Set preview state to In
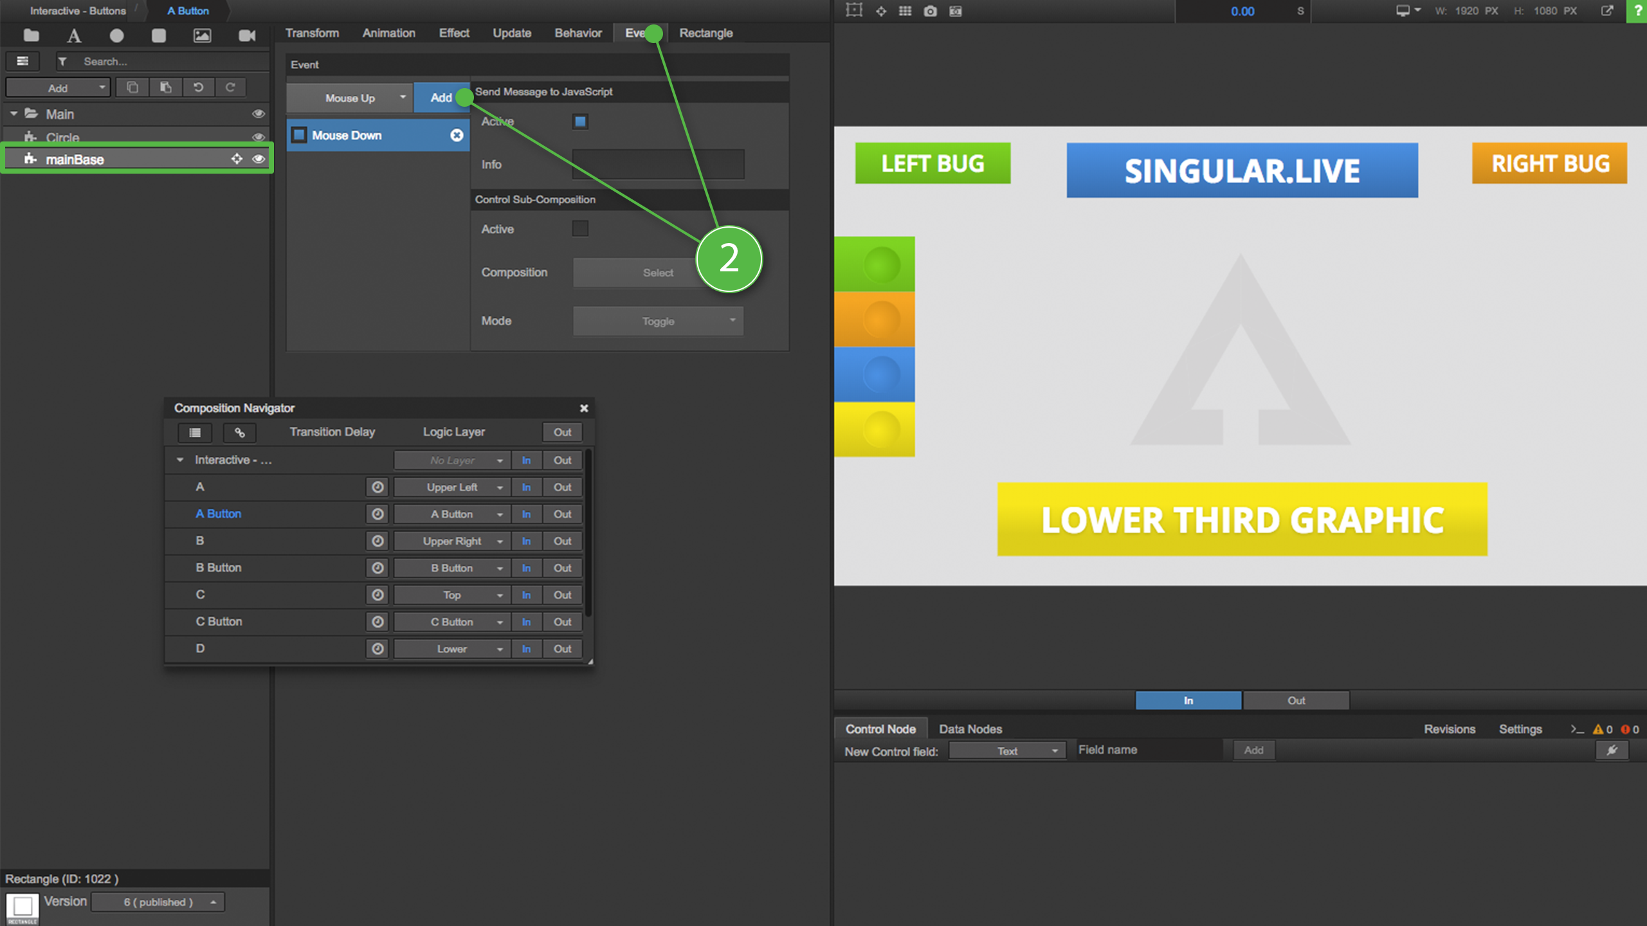 click(1188, 700)
